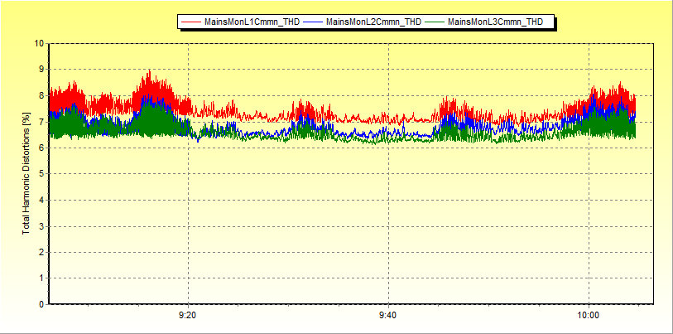673x334 pixels.
Task: Click the y-axis tick label 2
Action: [41, 253]
